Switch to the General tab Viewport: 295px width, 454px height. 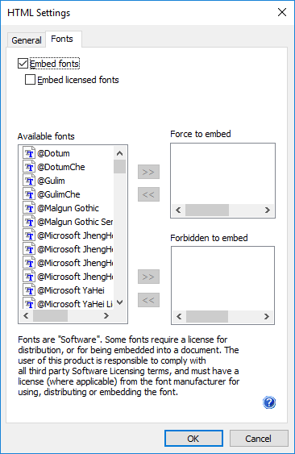pos(27,40)
